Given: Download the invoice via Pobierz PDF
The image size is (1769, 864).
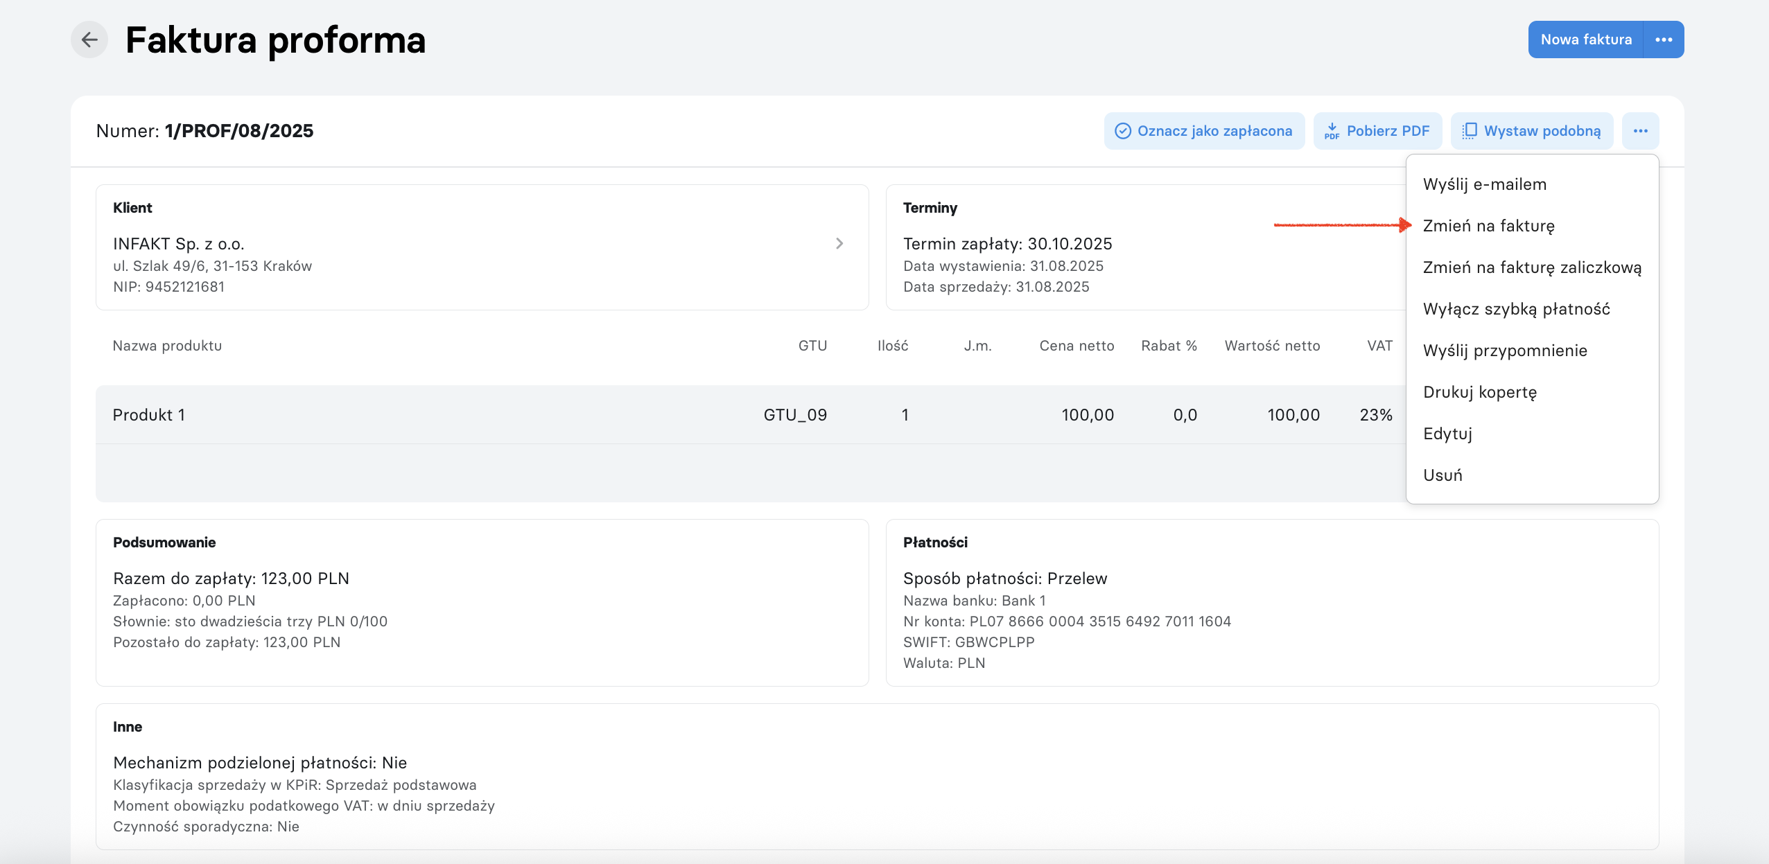Looking at the screenshot, I should pyautogui.click(x=1377, y=131).
